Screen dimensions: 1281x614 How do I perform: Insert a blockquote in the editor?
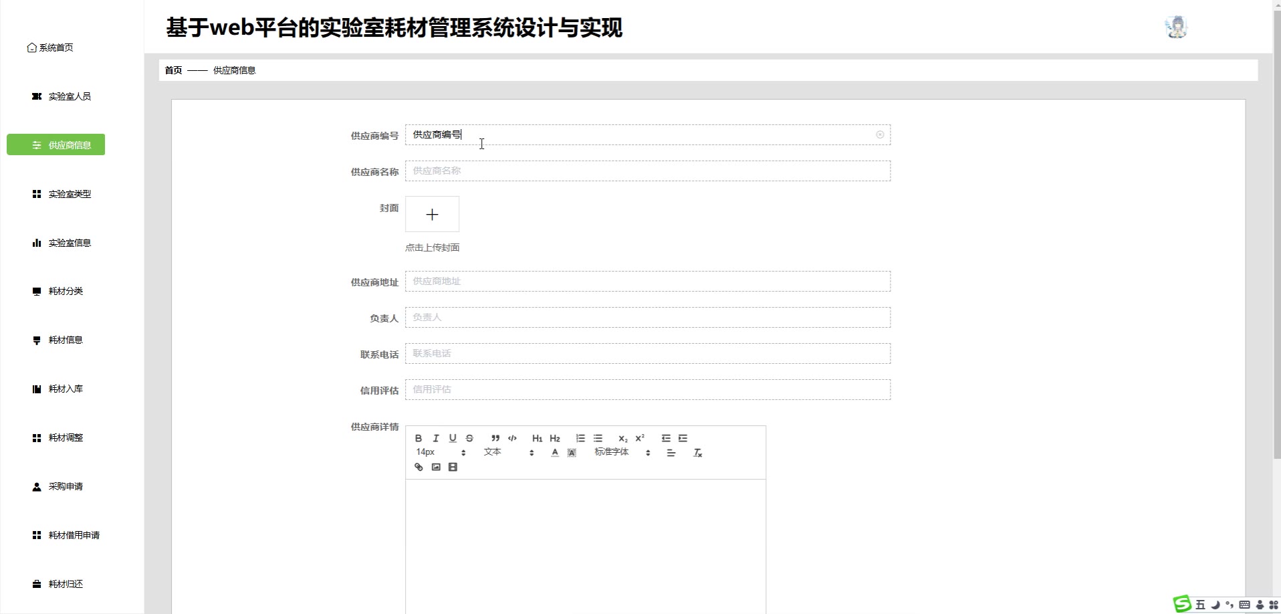pyautogui.click(x=495, y=438)
